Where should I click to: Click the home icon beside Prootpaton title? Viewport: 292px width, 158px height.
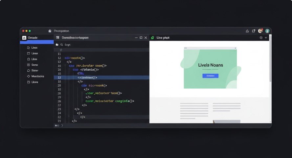50,31
